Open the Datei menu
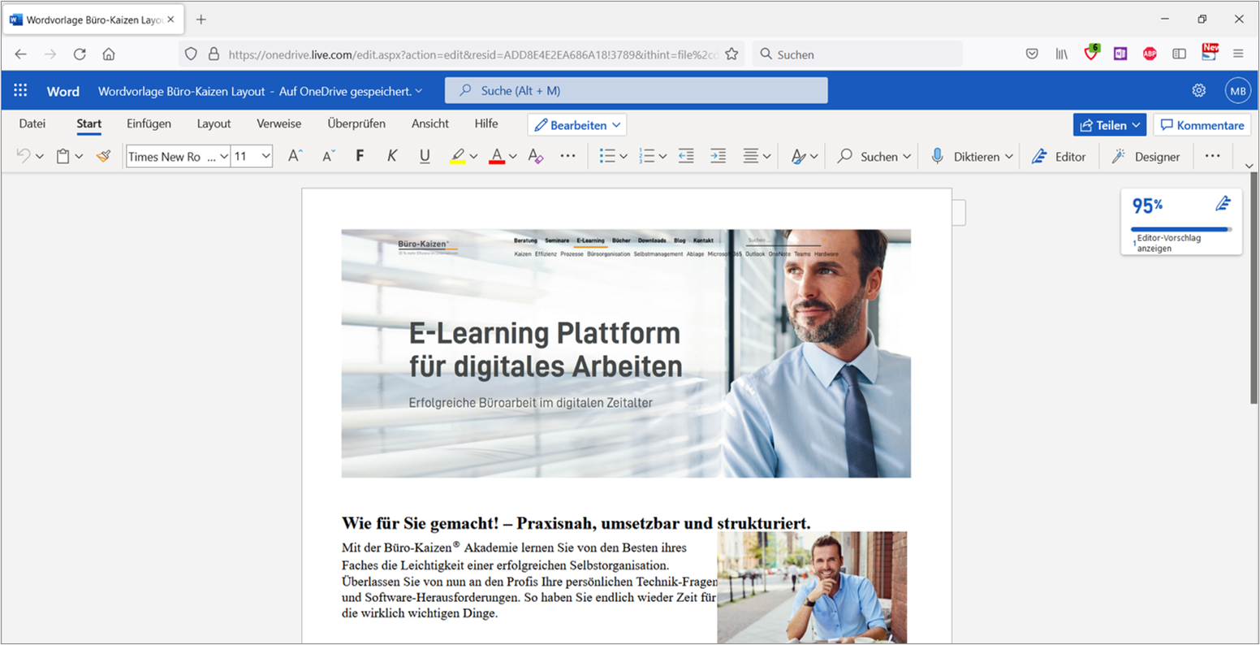 [32, 123]
